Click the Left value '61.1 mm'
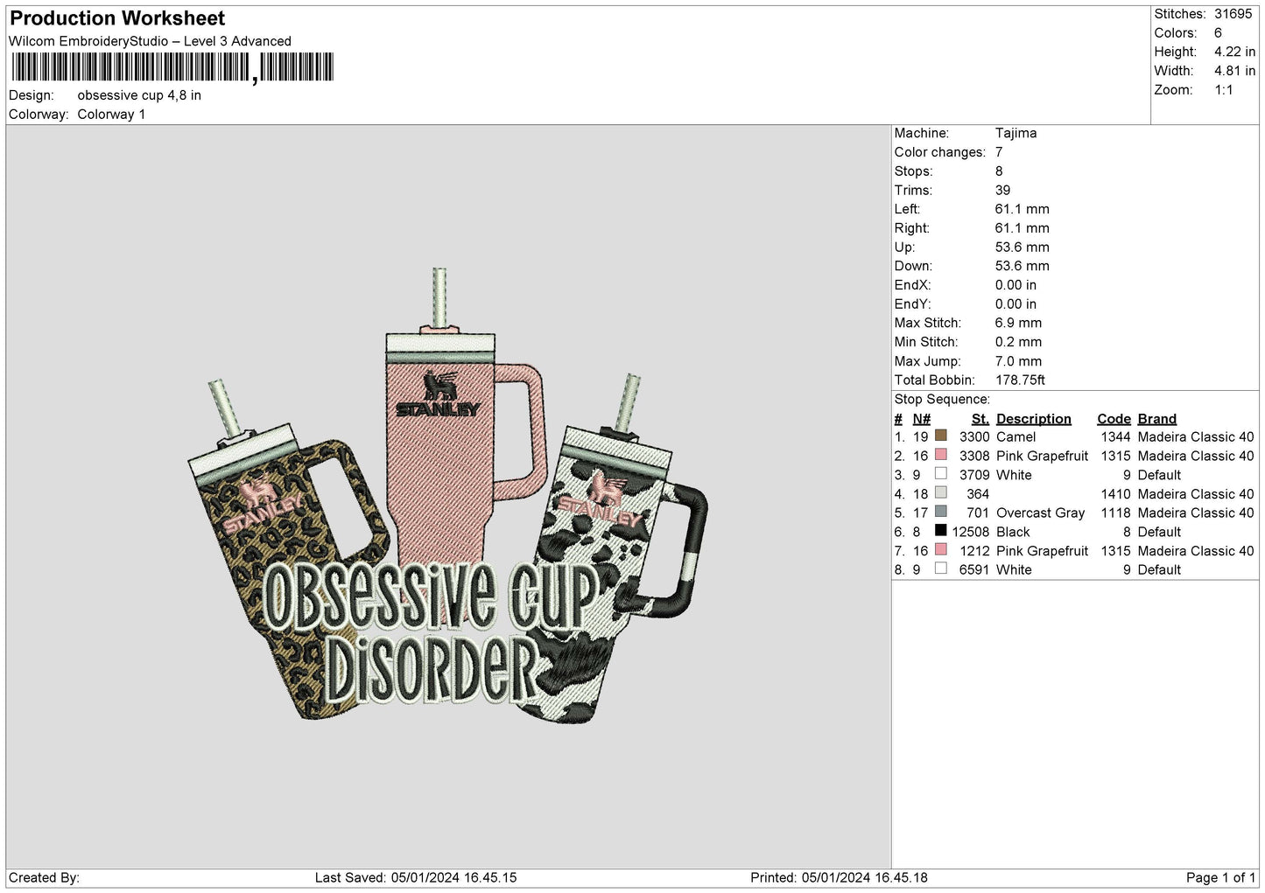Screen dimensions: 1265x893 (1022, 209)
